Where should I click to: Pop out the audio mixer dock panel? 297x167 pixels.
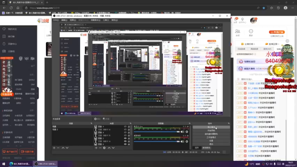(x=190, y=124)
